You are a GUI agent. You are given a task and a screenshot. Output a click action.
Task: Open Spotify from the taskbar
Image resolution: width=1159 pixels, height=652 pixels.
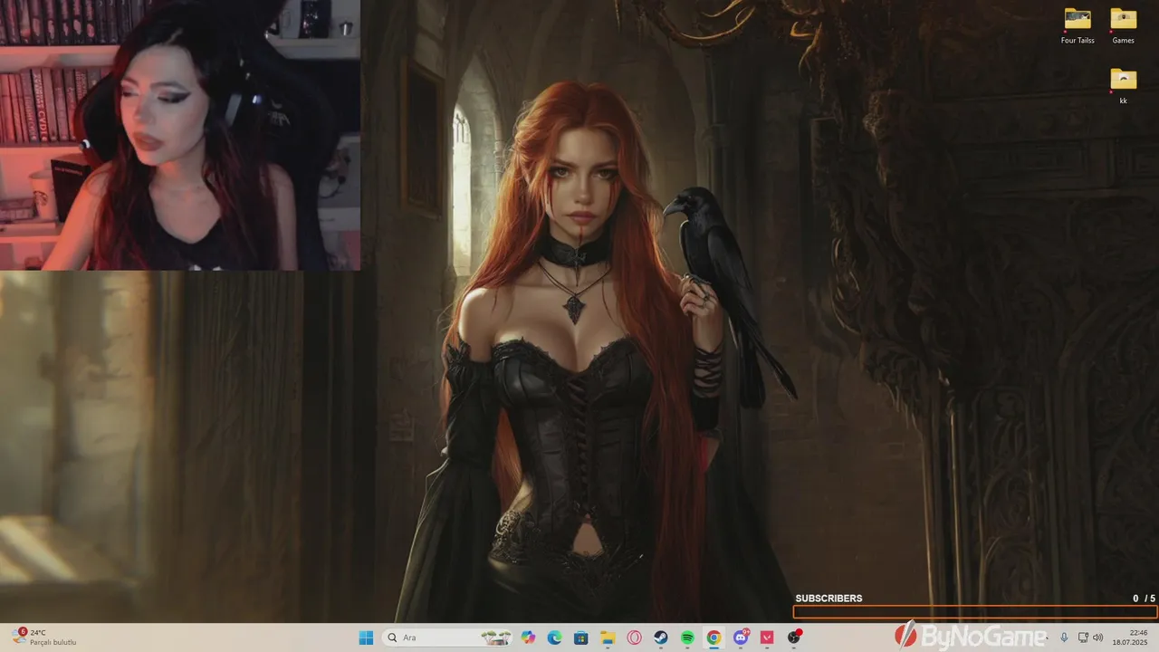pos(687,638)
